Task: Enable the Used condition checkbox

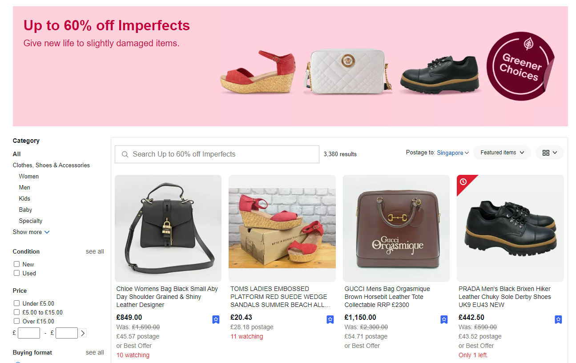Action: coord(17,273)
